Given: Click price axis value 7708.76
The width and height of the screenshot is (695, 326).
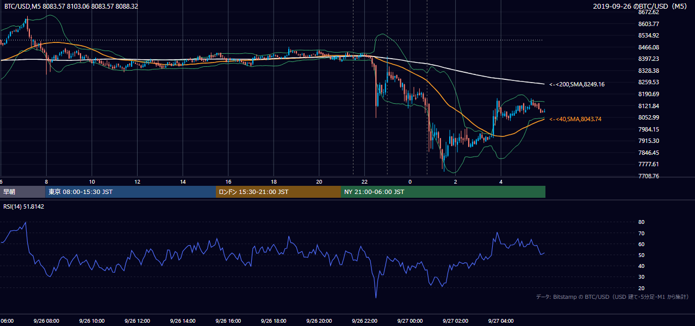Looking at the screenshot, I should (x=649, y=176).
